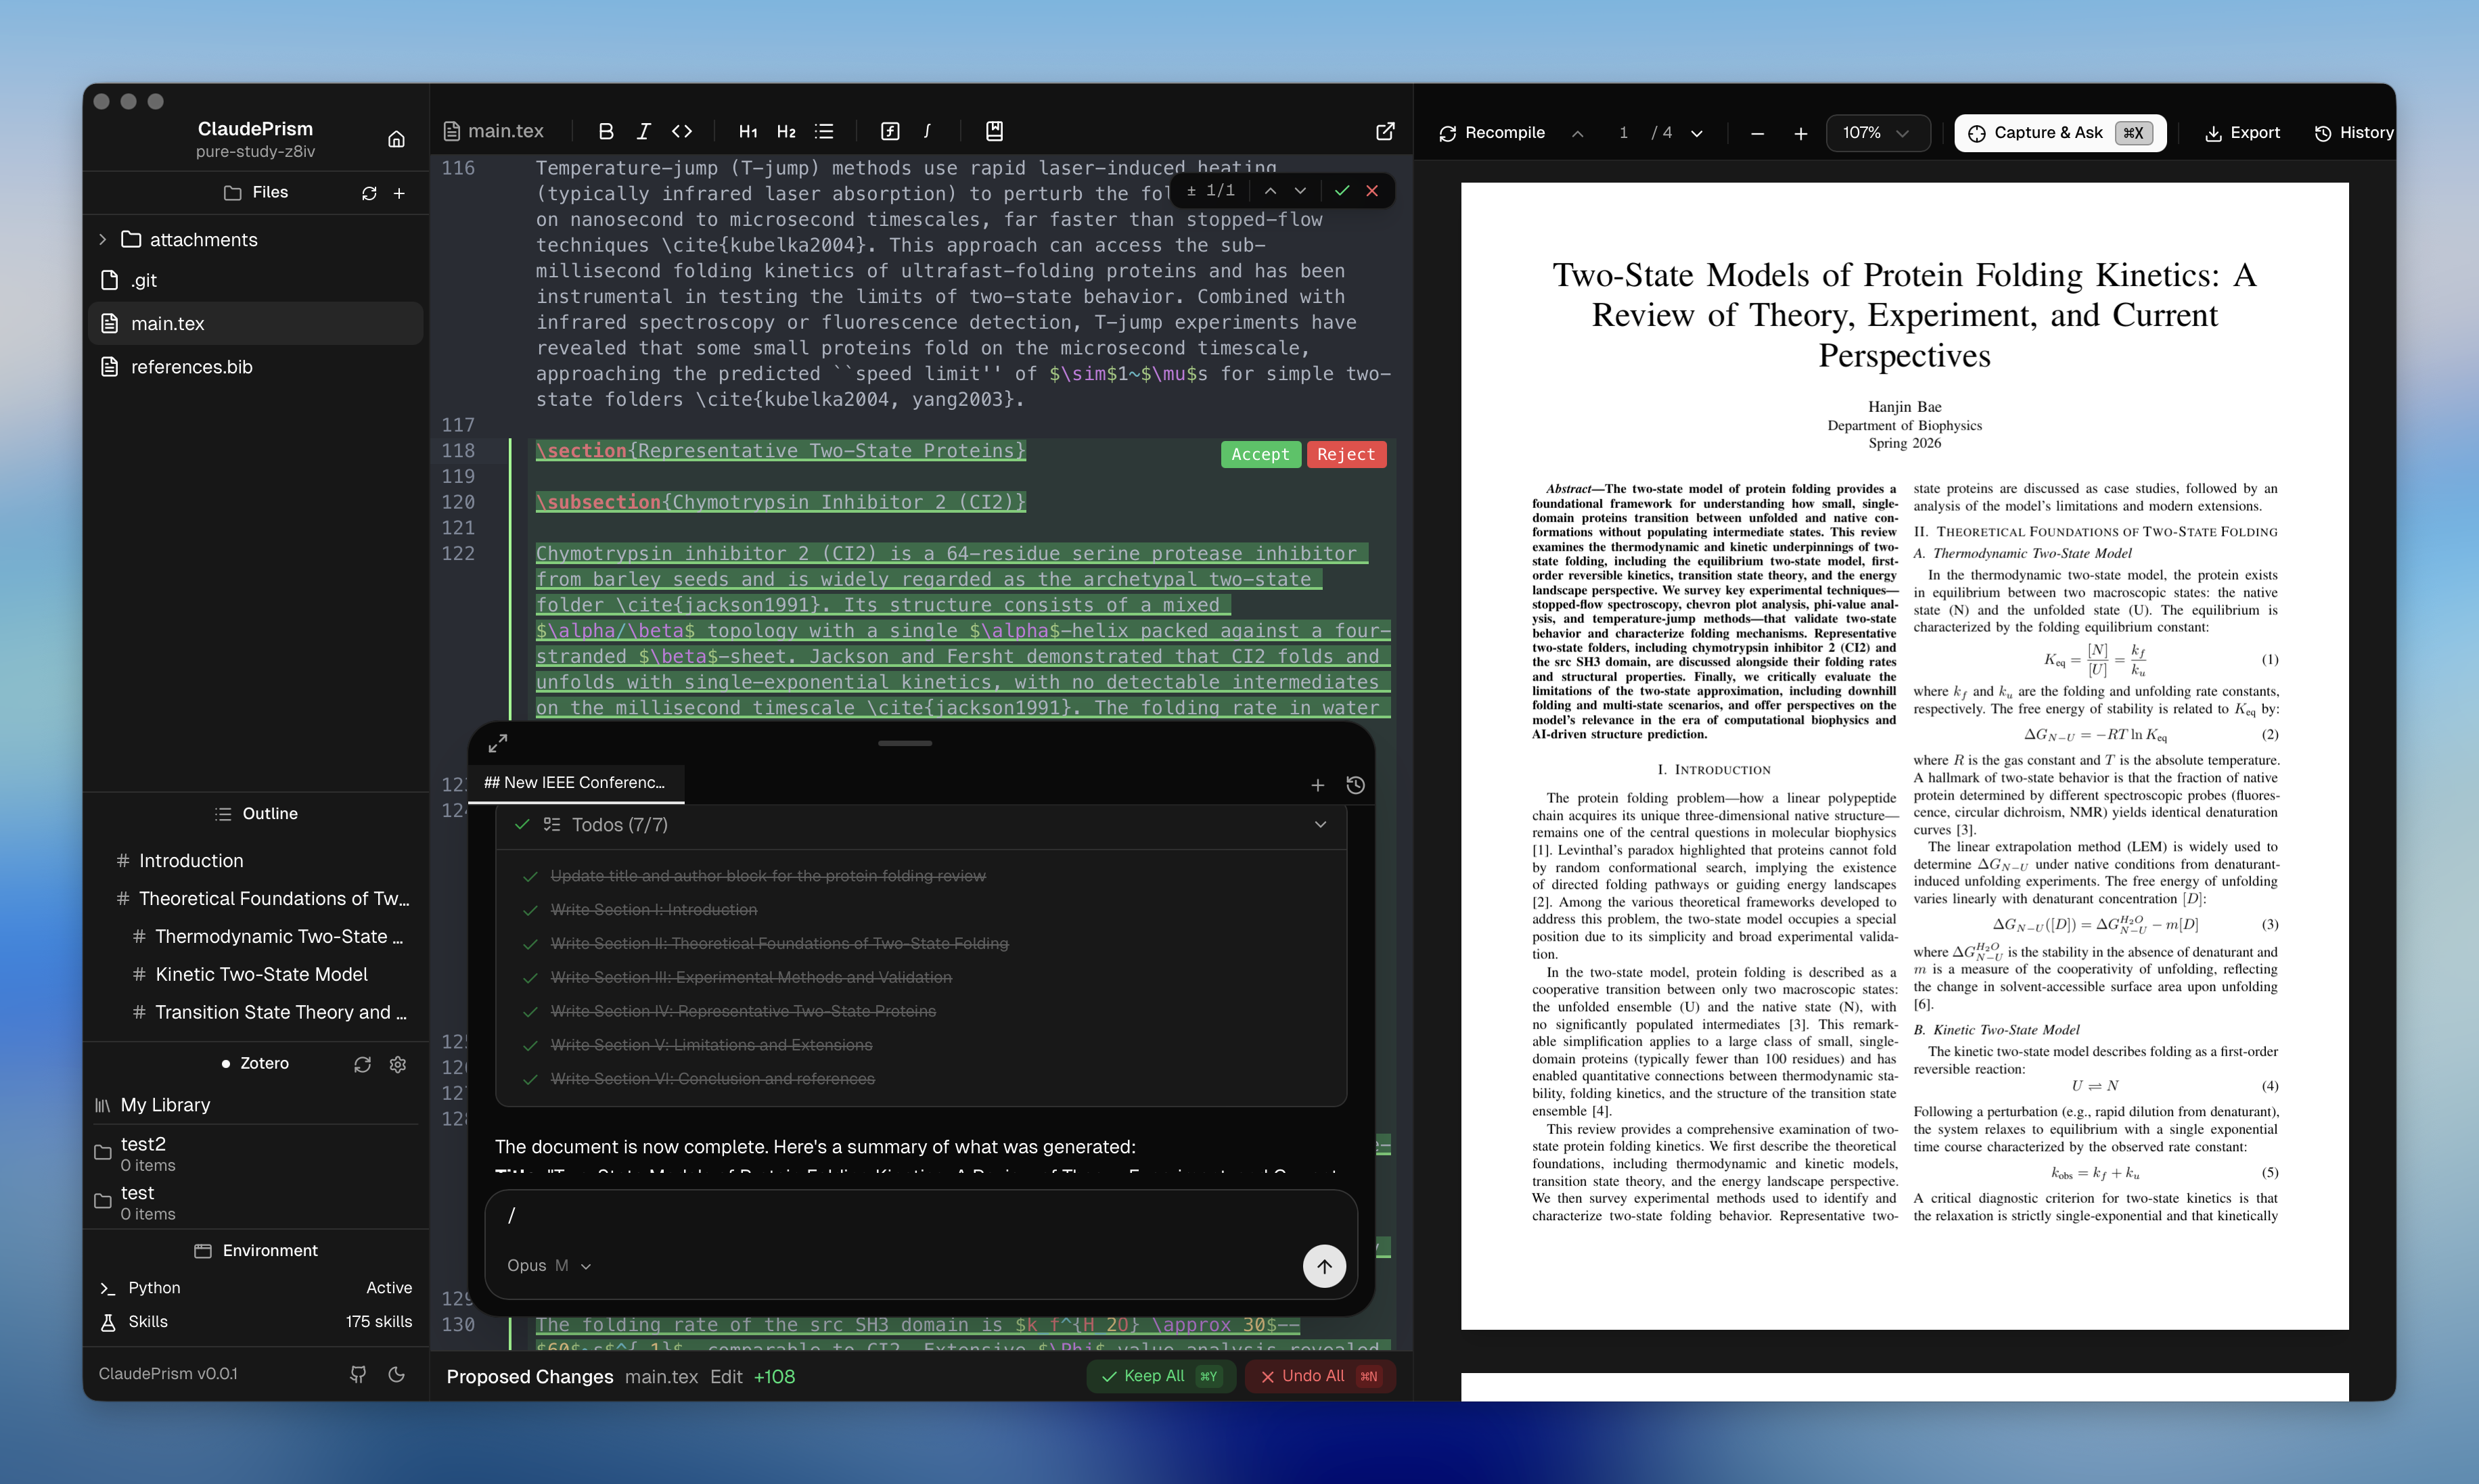Click the home icon beside ClaudePrism

(396, 139)
